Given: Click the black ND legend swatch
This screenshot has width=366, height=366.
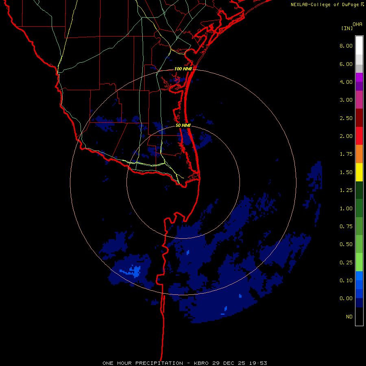Looking at the screenshot, I should click(x=359, y=316).
